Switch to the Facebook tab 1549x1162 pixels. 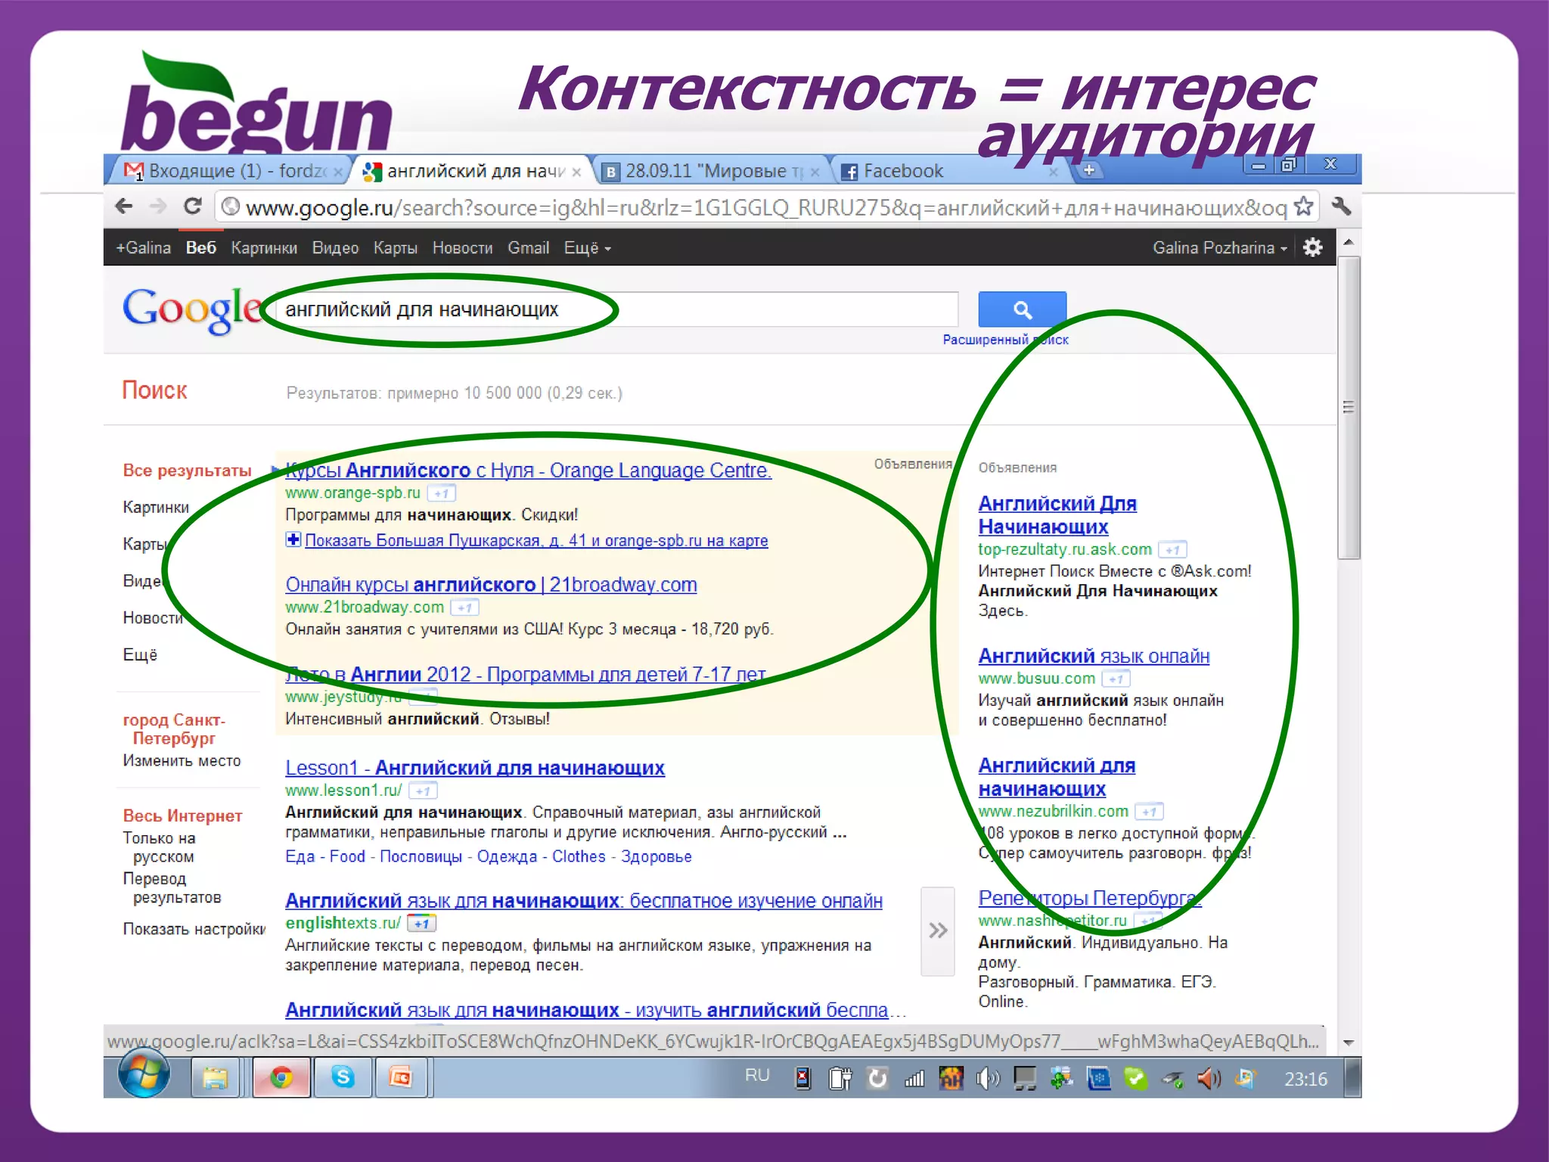click(945, 171)
